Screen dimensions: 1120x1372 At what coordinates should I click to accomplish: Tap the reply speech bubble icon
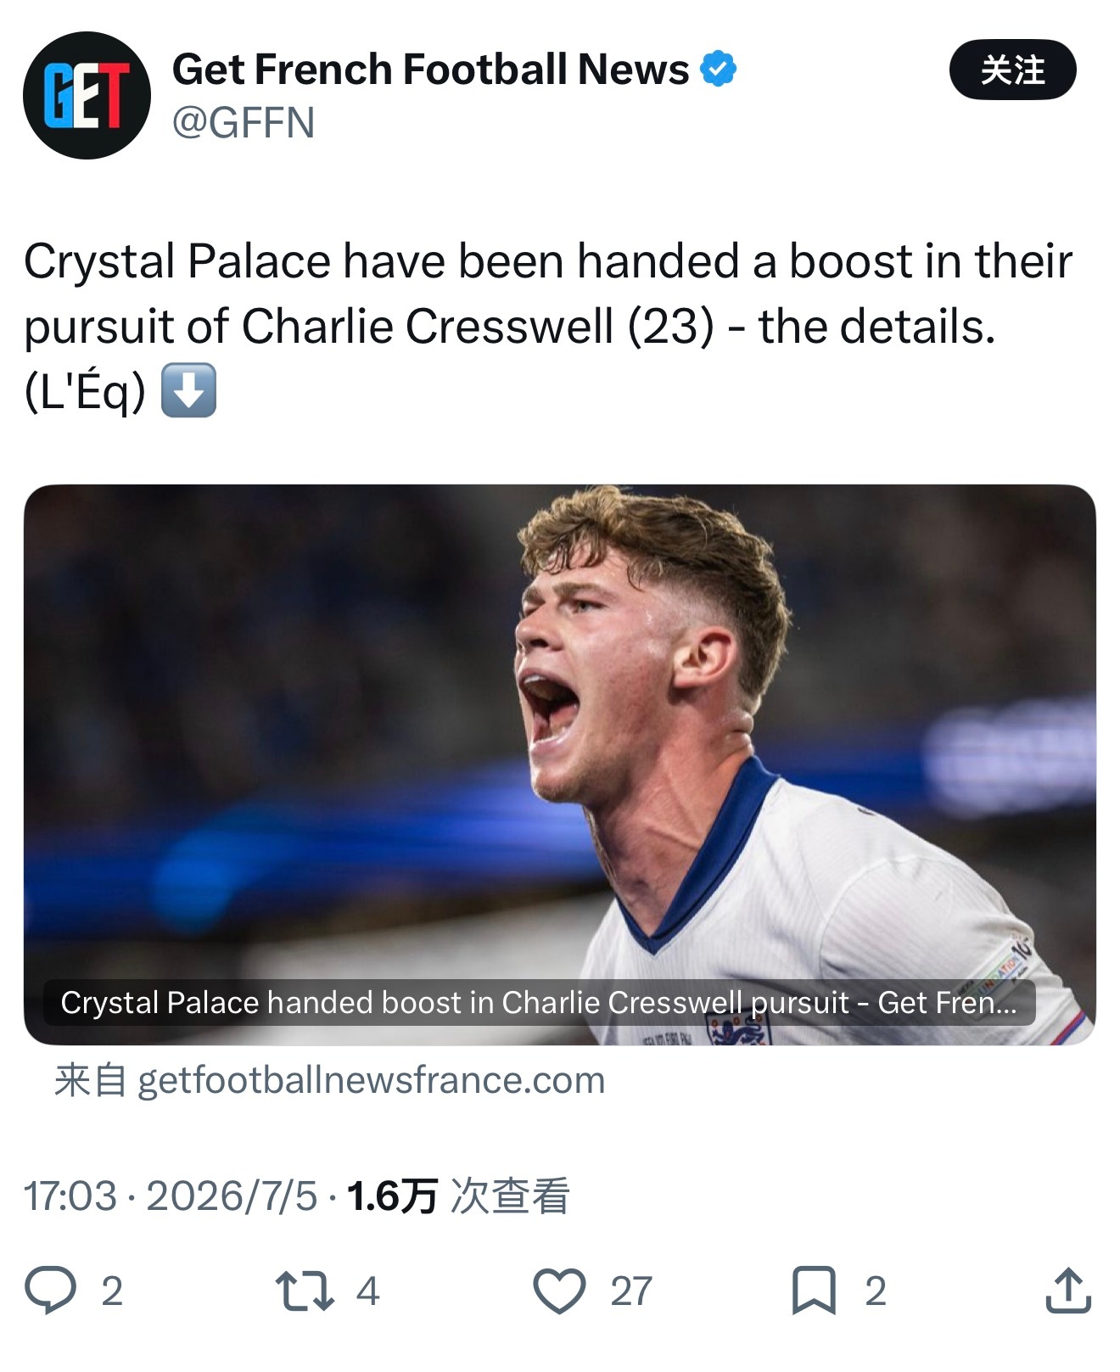click(51, 1291)
